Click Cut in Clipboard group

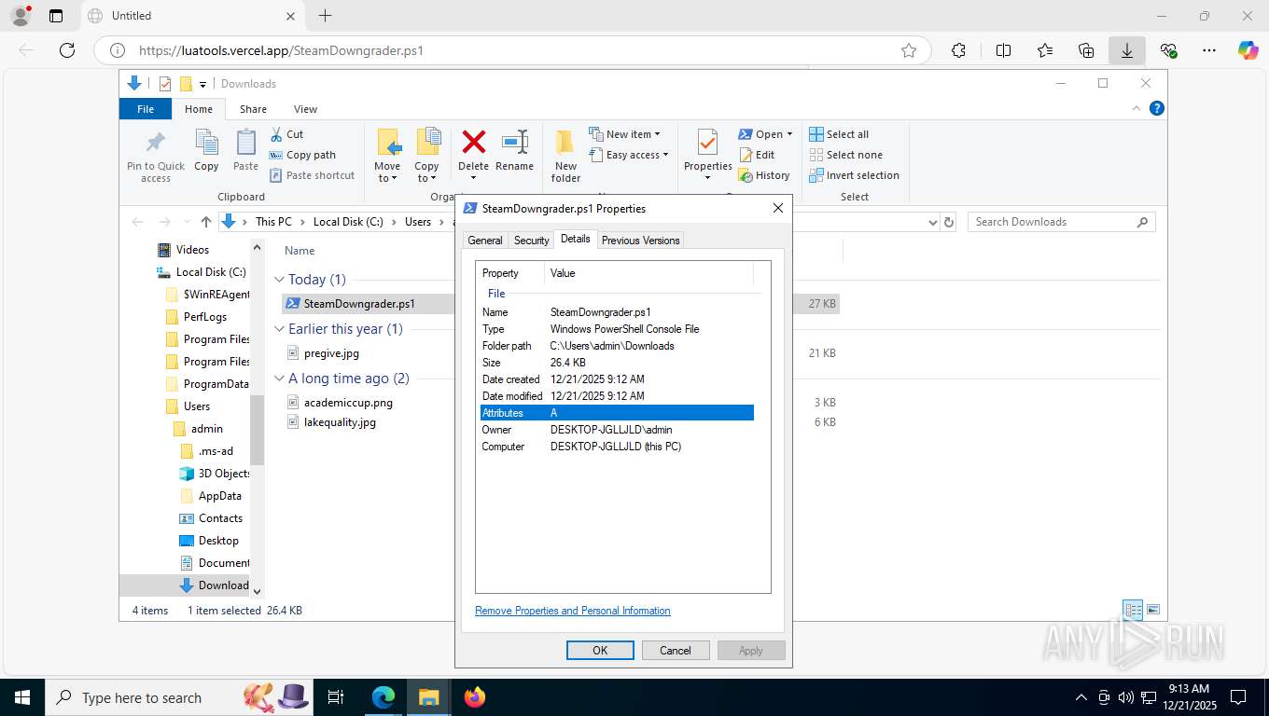(x=286, y=134)
